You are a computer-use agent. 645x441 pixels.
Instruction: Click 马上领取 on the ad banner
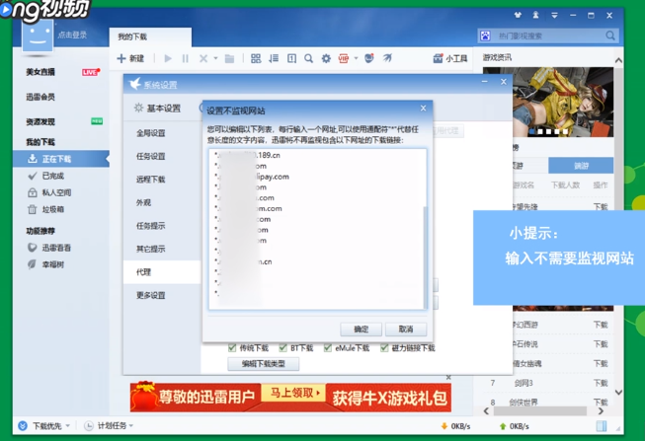tap(293, 393)
